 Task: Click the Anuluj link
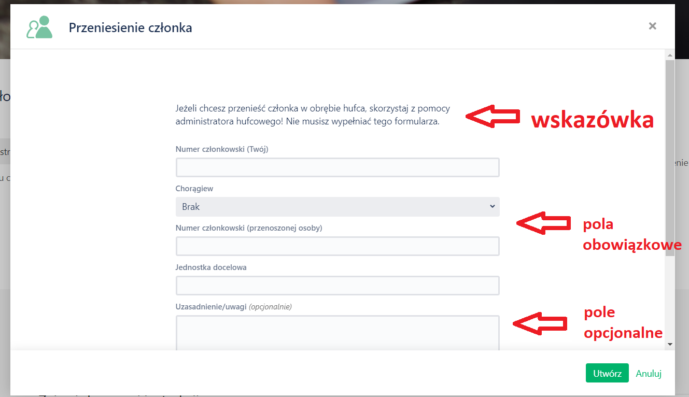tap(649, 373)
